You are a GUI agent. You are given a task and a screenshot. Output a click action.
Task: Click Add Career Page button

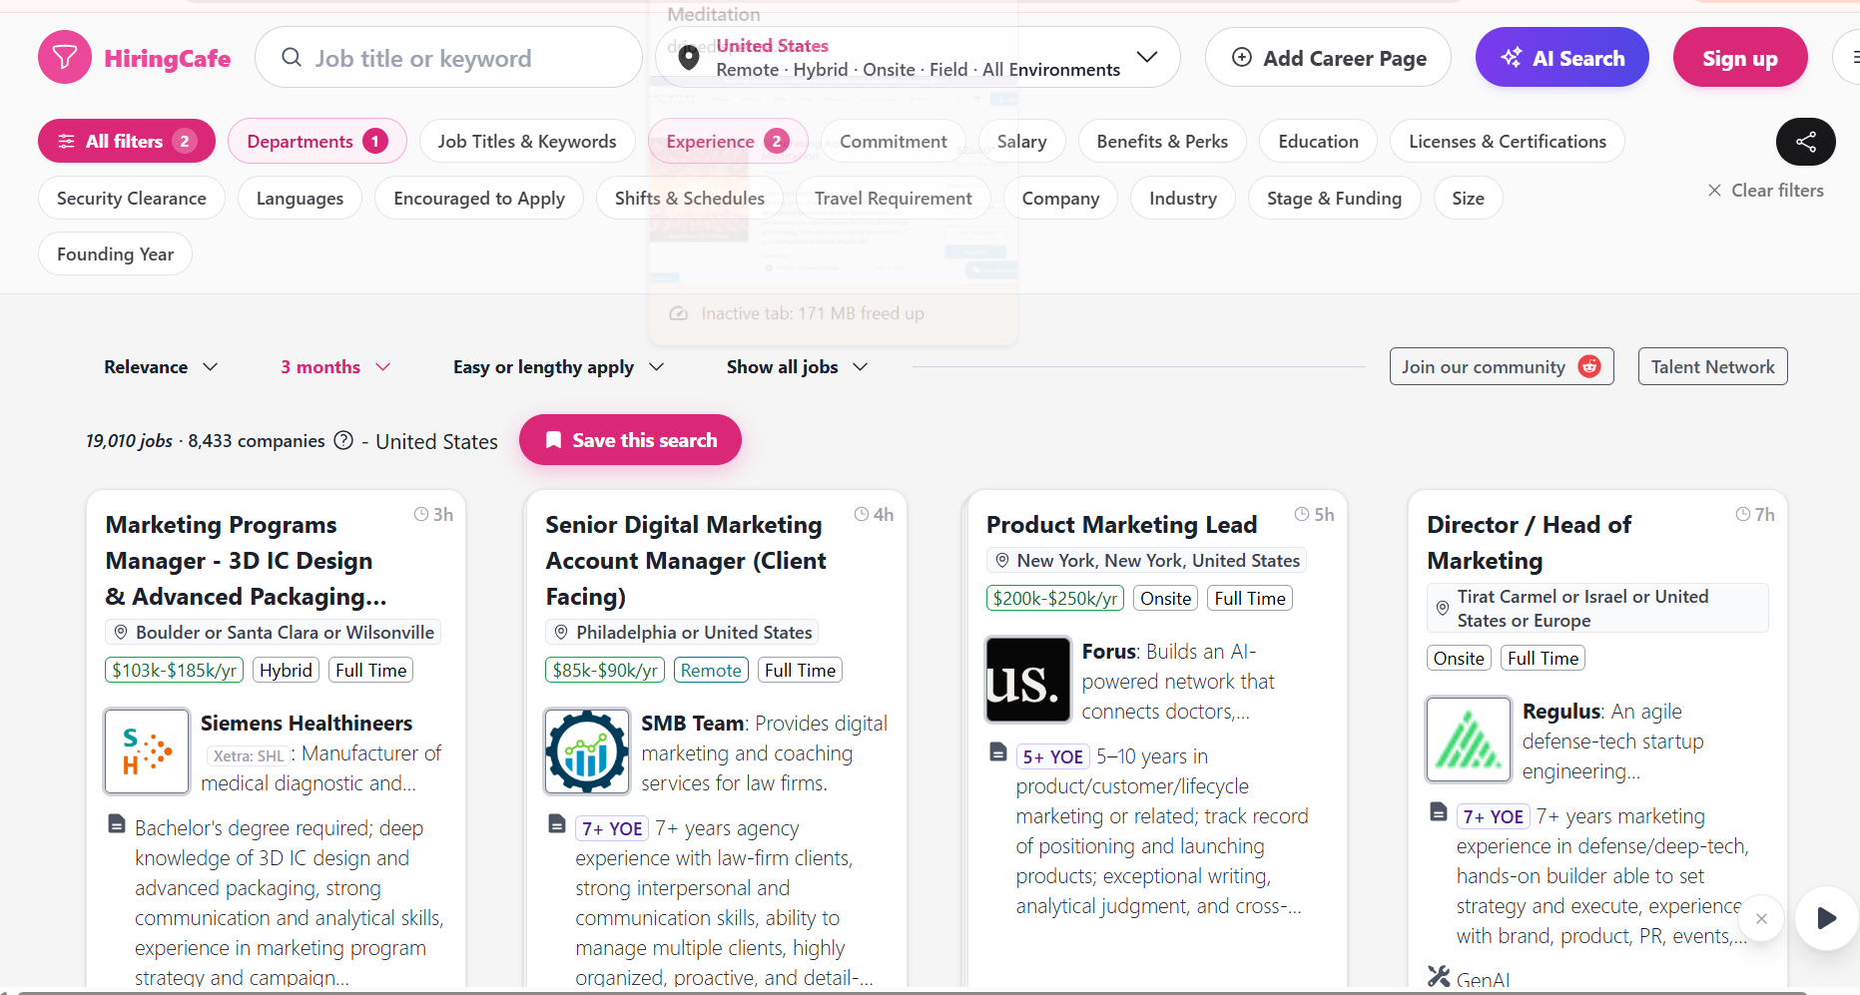click(x=1328, y=58)
